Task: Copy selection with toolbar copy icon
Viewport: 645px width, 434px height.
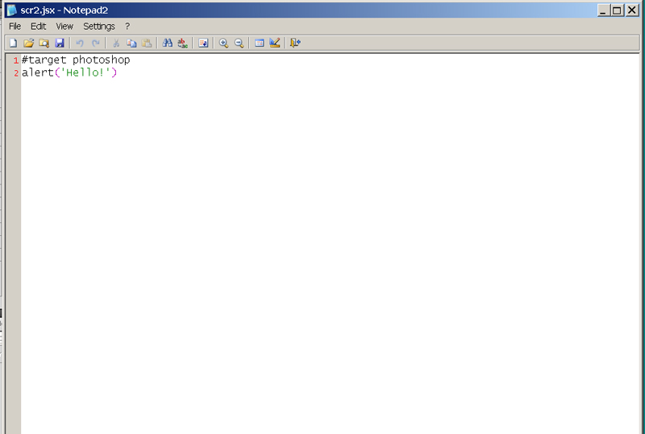Action: click(131, 43)
